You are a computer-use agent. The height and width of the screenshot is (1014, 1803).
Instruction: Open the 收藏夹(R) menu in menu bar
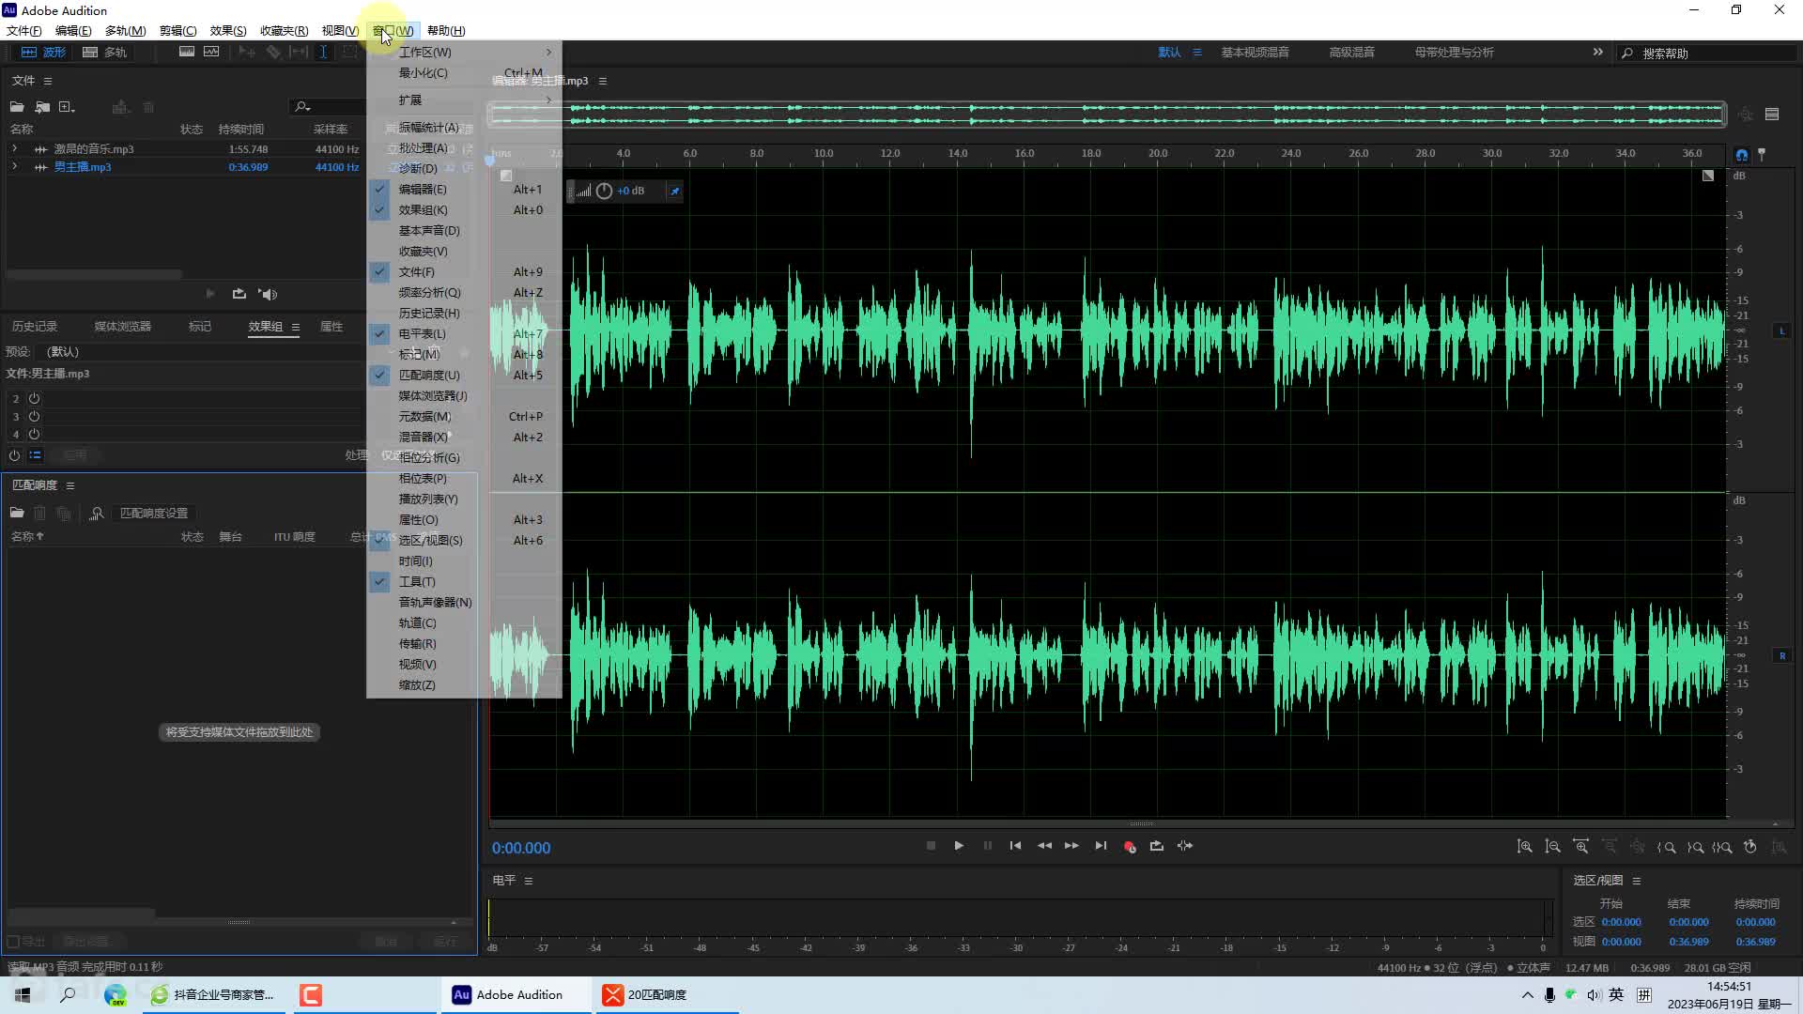[x=285, y=31]
